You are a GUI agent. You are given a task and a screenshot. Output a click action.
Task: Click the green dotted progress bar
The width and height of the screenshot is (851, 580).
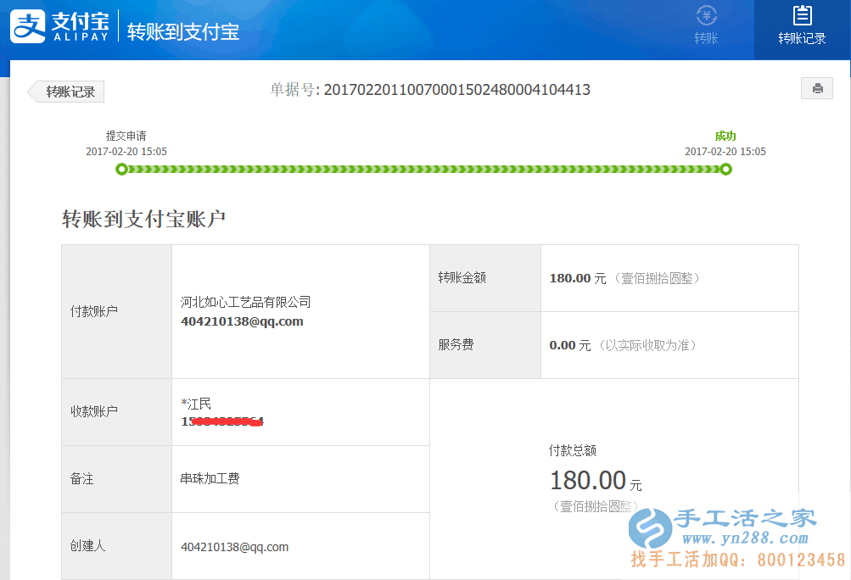point(423,170)
